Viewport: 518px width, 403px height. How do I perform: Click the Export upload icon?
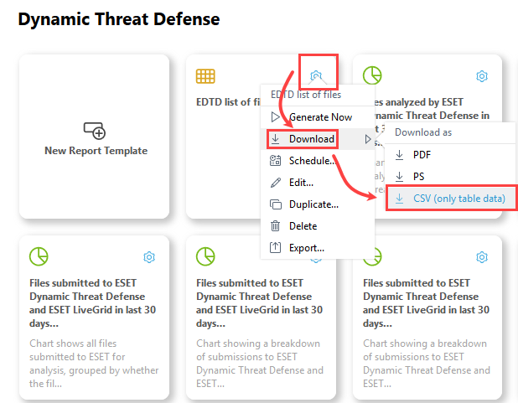pyautogui.click(x=275, y=247)
